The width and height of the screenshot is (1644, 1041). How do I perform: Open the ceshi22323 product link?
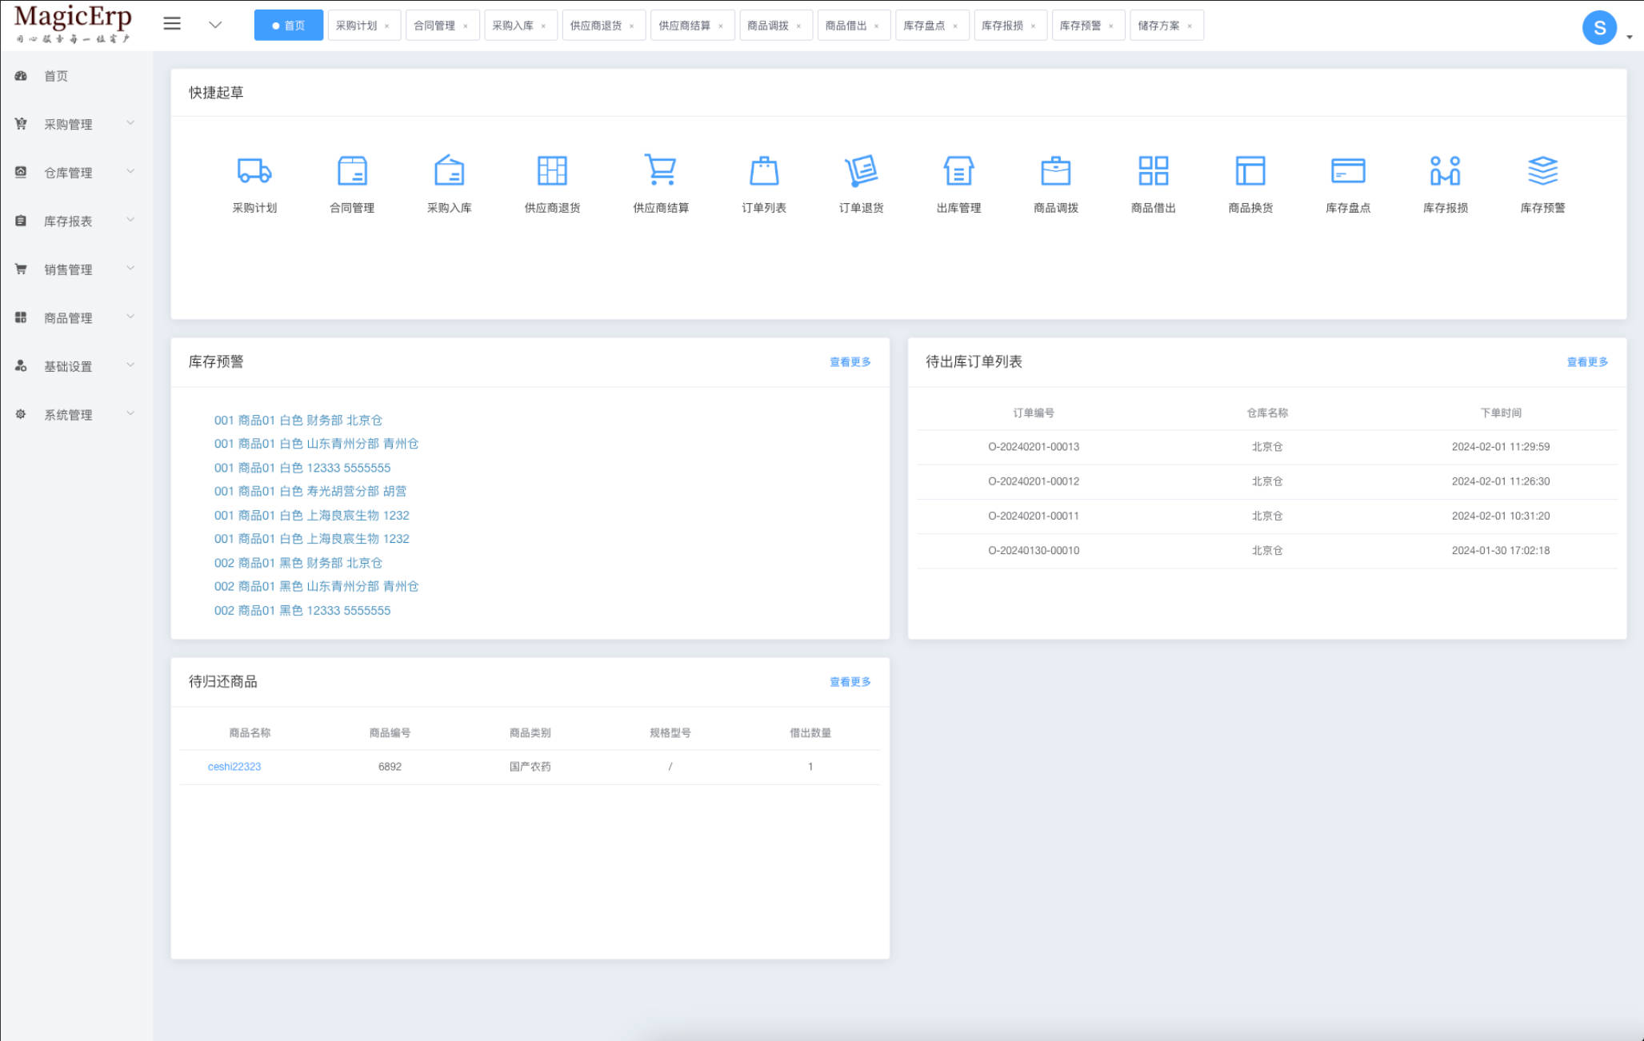234,766
